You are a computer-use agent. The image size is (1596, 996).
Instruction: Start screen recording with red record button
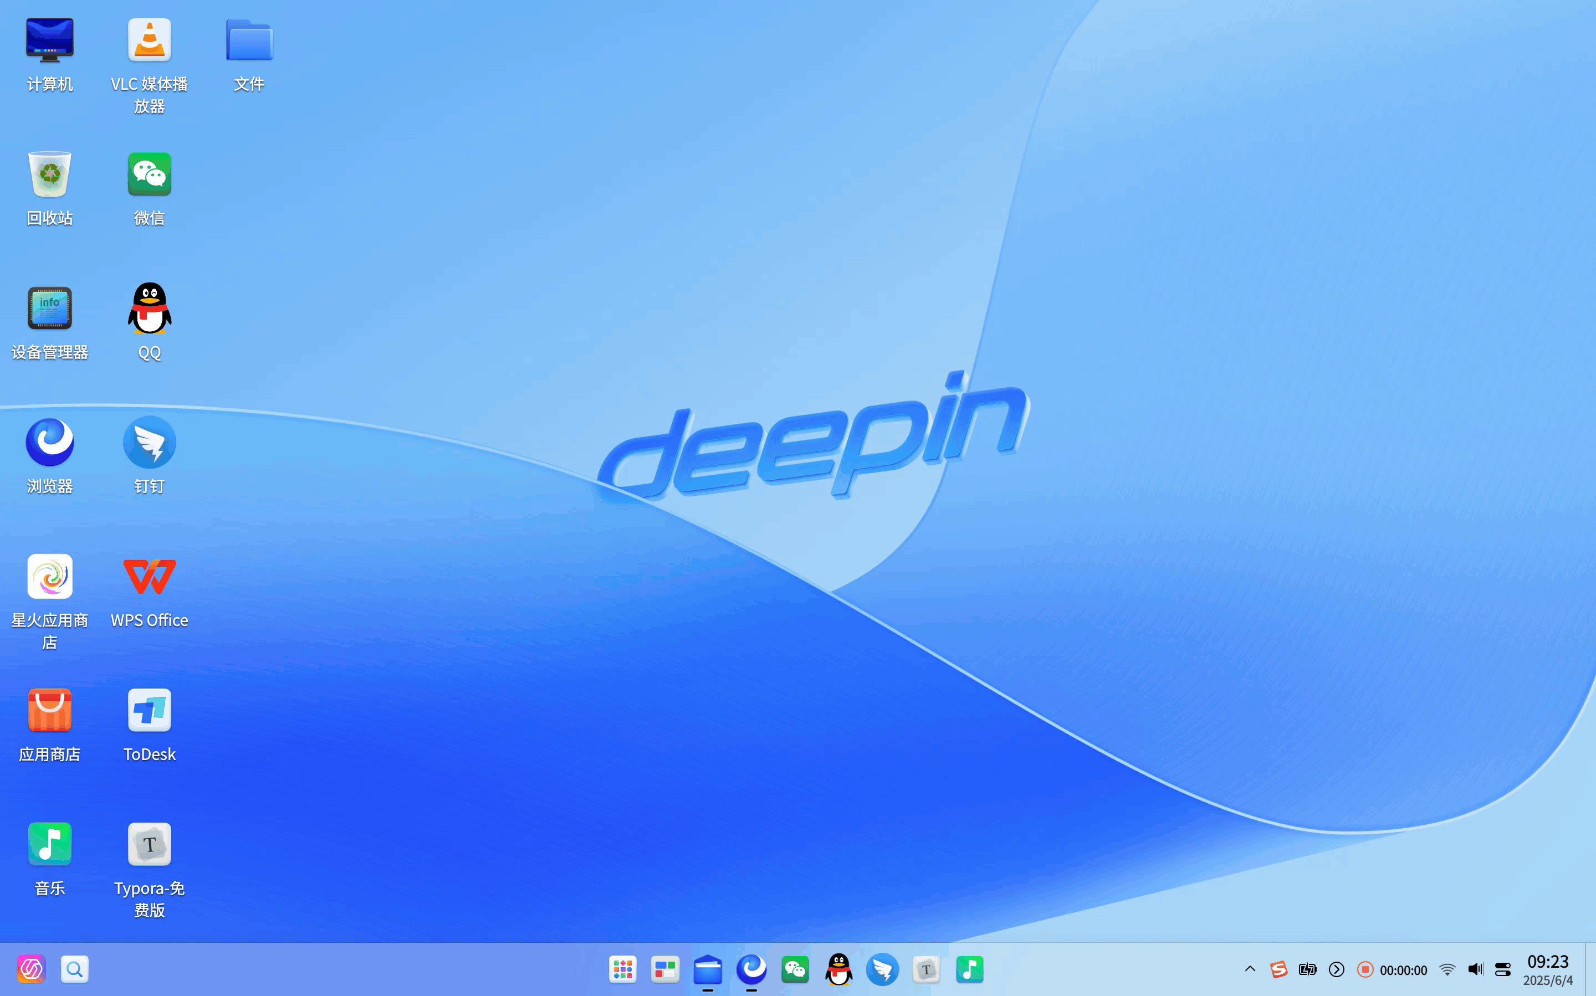[1365, 969]
